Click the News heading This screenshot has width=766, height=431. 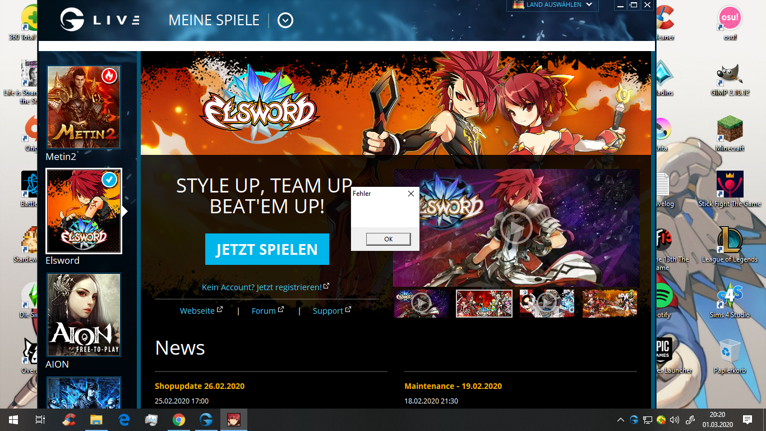pos(180,347)
